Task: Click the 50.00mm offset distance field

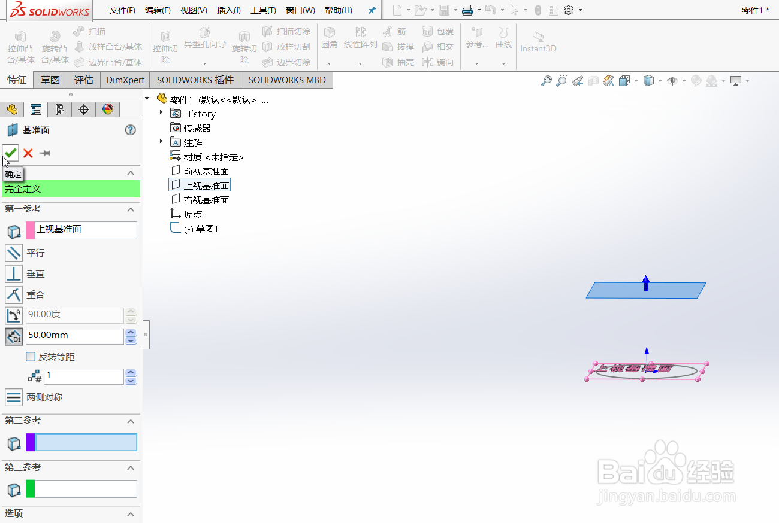Action: (x=75, y=336)
